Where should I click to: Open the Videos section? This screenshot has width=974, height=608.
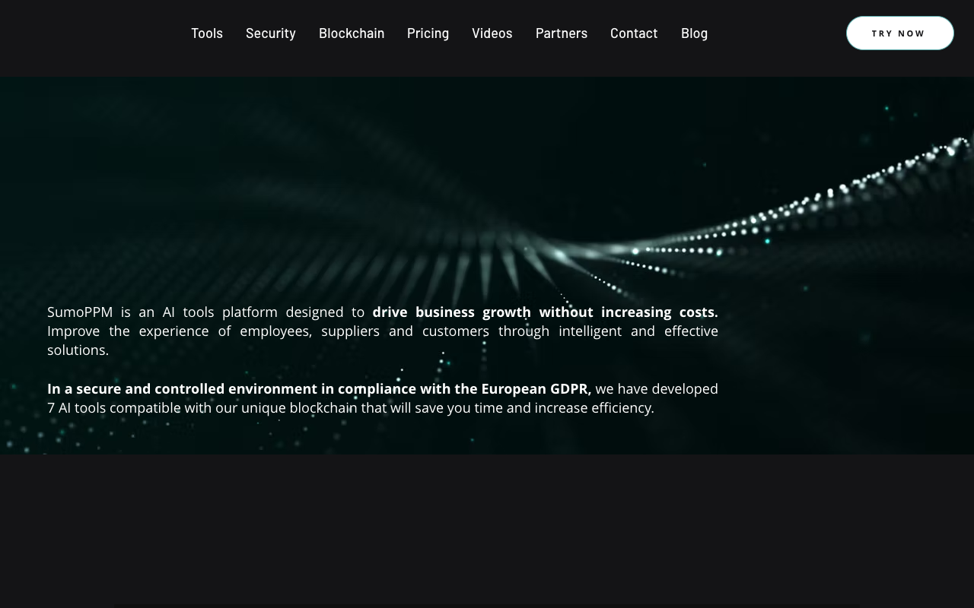point(492,33)
